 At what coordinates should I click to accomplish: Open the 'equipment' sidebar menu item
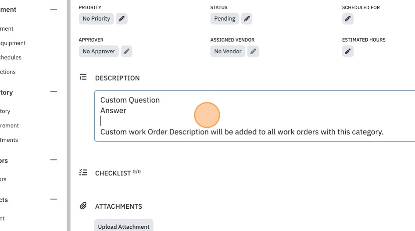(13, 43)
